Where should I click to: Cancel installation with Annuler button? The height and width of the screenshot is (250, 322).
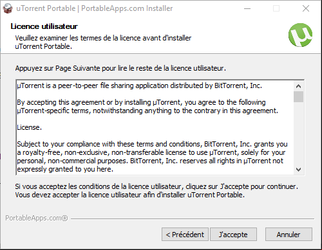289,235
